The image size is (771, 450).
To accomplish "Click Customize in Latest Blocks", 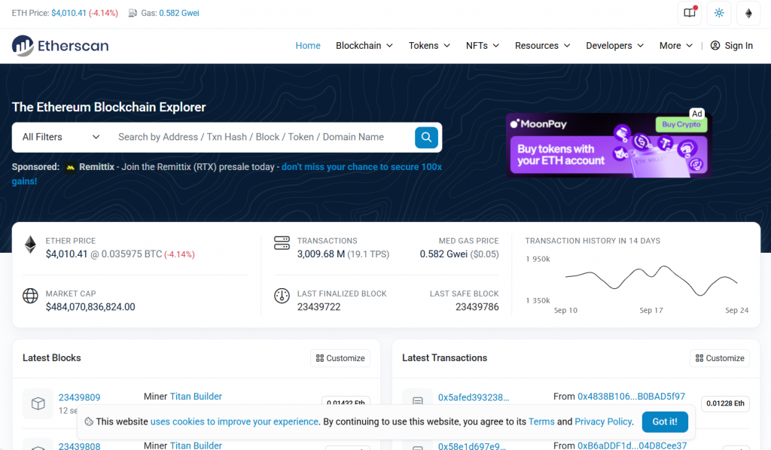I will [340, 358].
